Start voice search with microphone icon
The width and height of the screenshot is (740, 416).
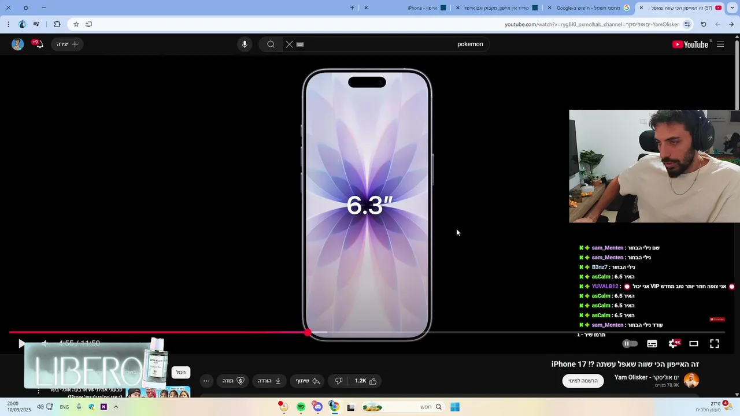coord(245,44)
